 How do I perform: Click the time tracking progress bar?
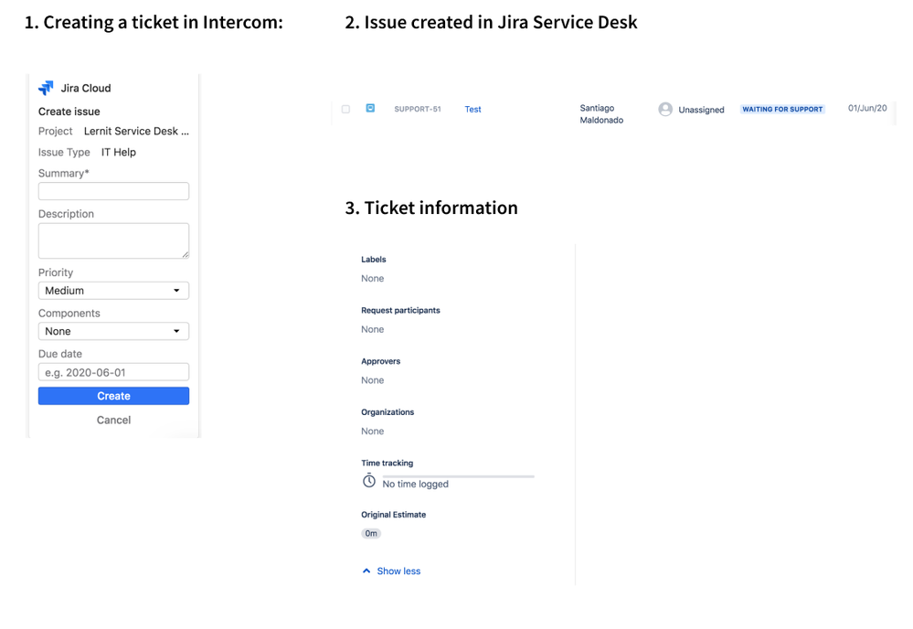[x=458, y=476]
